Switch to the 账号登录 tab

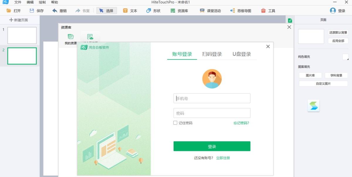[x=182, y=54]
